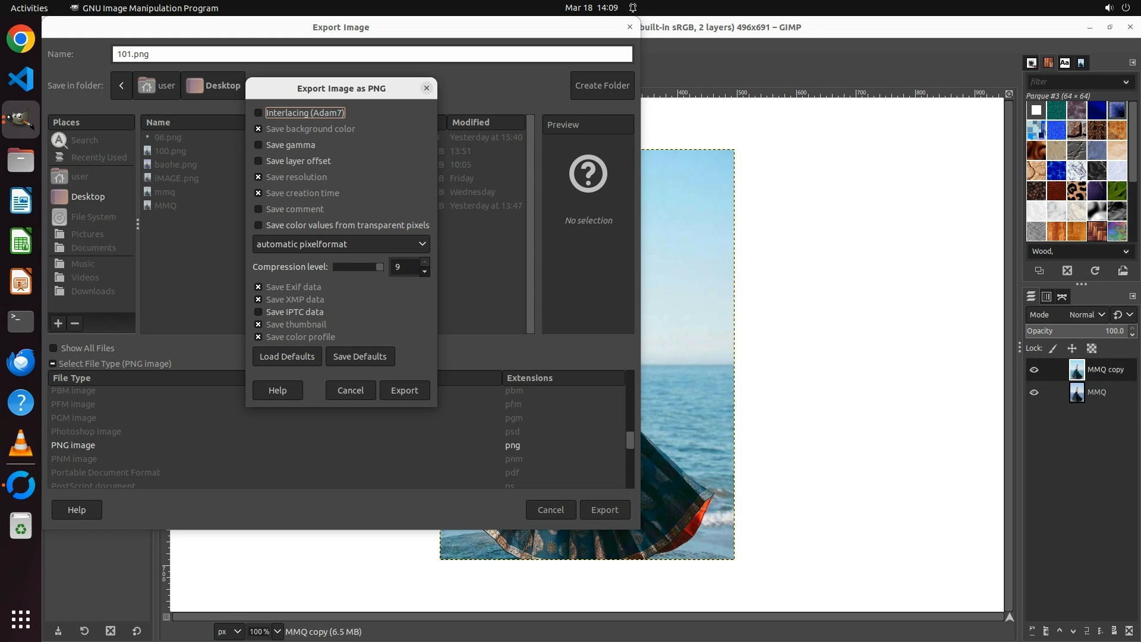
Task: Switch to the Fonts tab icon
Action: (1064, 62)
